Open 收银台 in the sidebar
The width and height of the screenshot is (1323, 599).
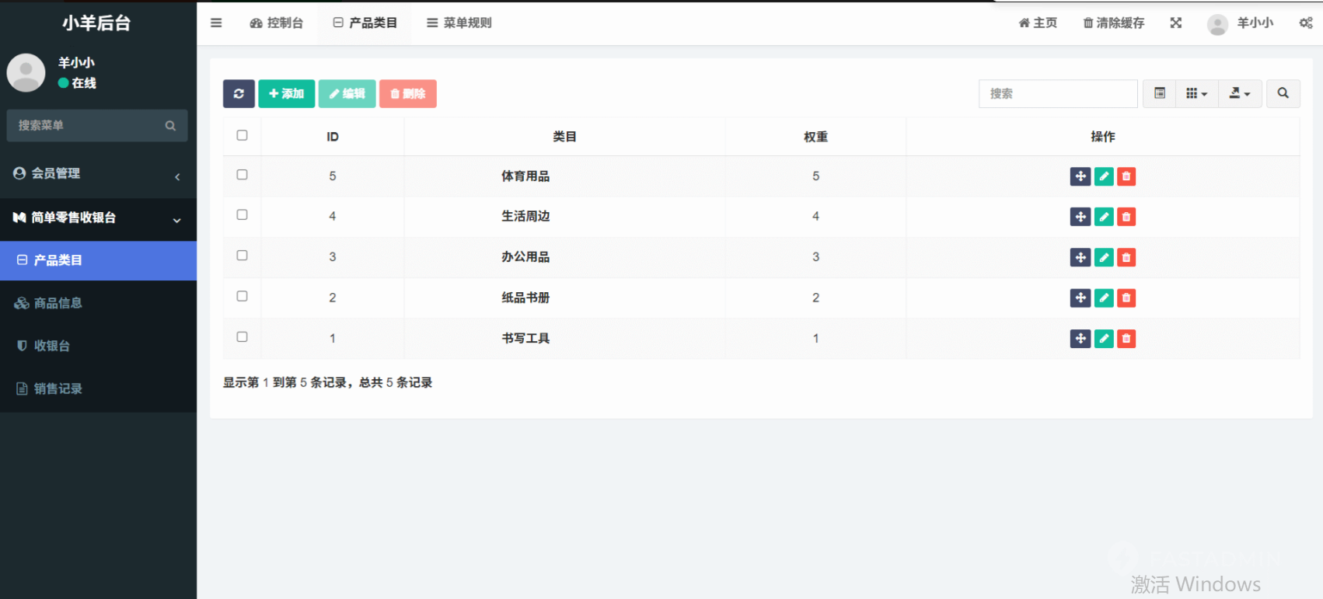point(98,347)
